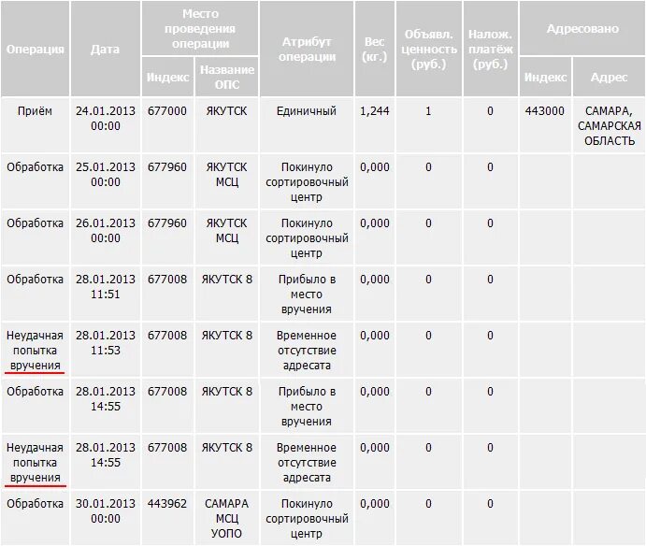
Task: Click the last Временное отсутствие адресата cell
Action: click(307, 463)
